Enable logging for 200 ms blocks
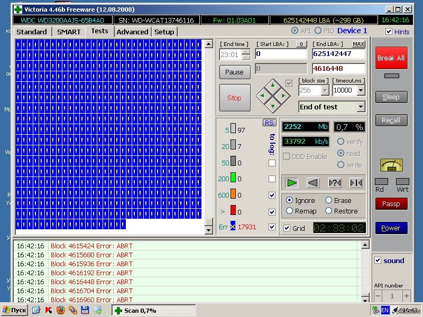This screenshot has height=317, width=423. click(272, 179)
